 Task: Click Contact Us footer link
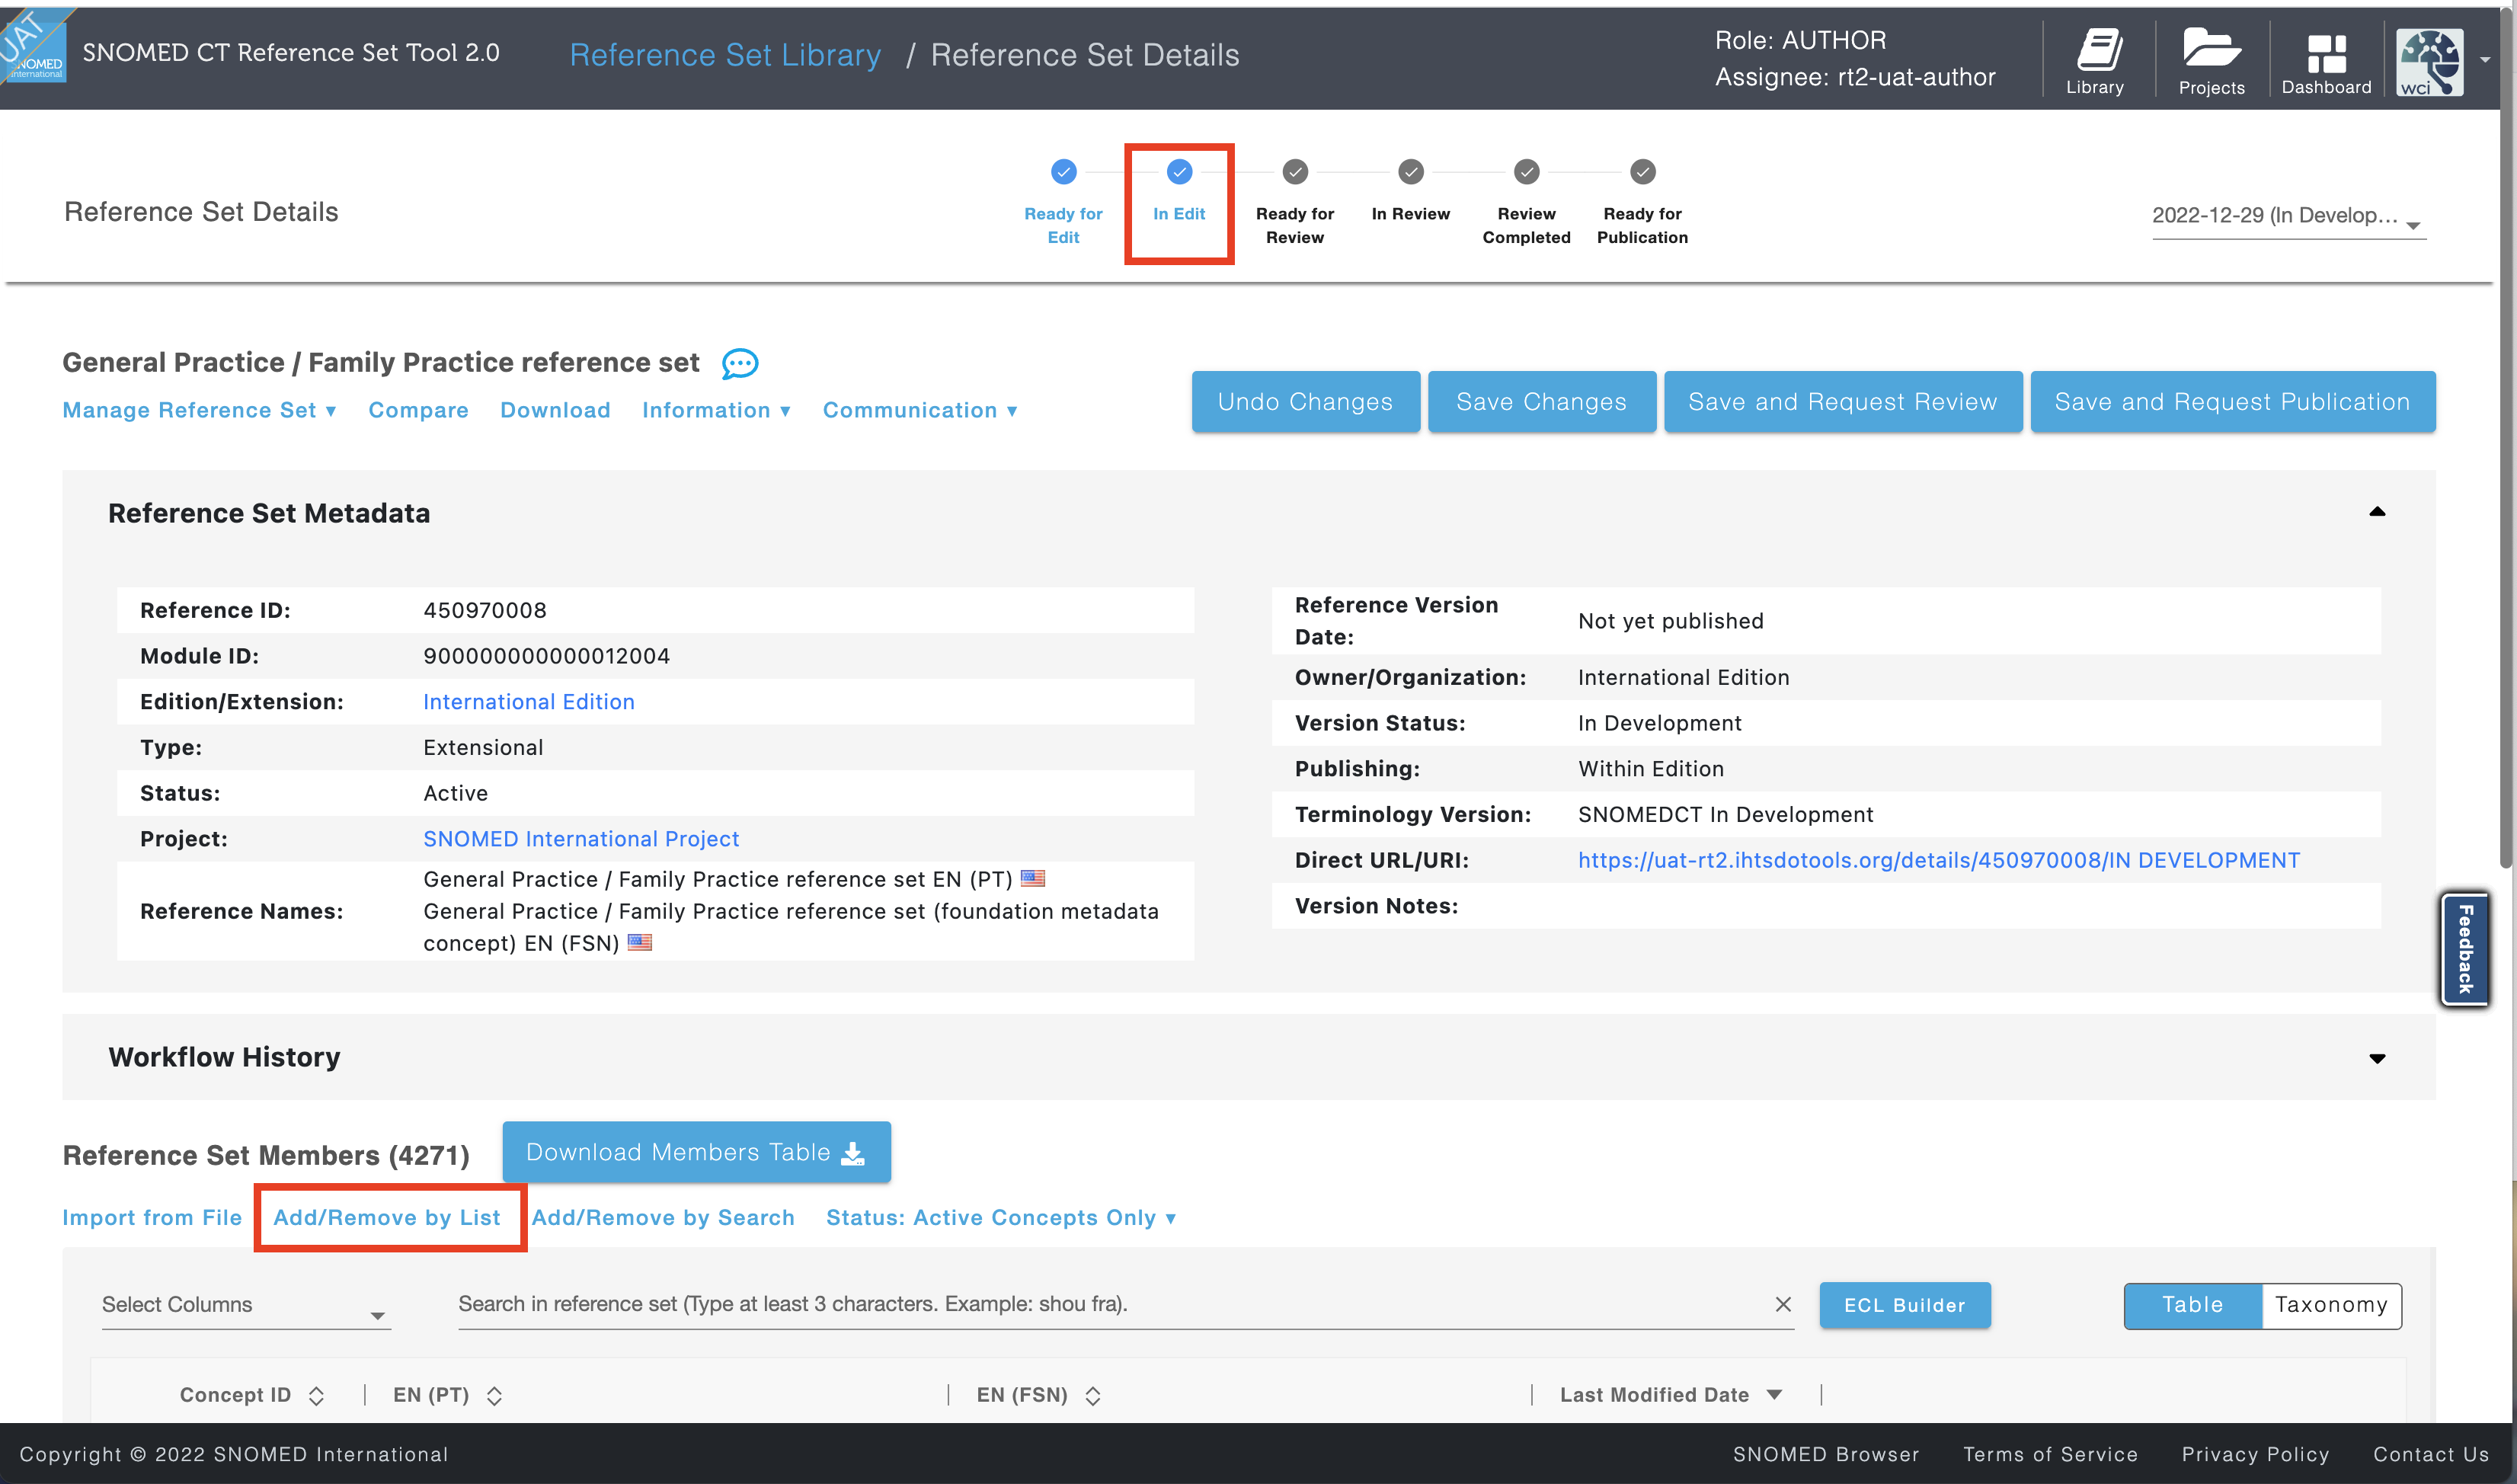click(2430, 1454)
